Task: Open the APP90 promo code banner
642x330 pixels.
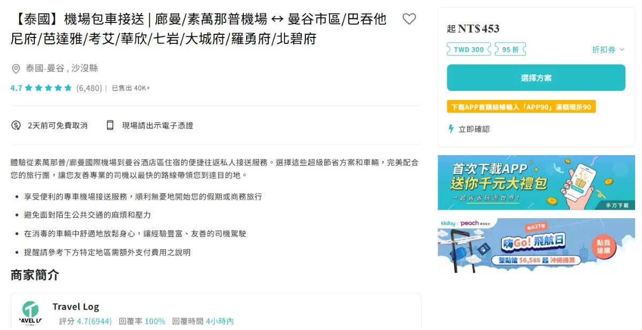Action: pyautogui.click(x=521, y=107)
